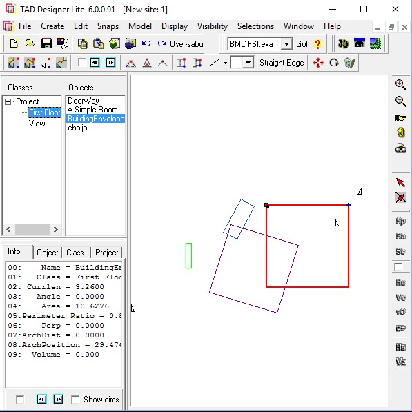
Task: Click the Classes panel scrollbar right arrow
Action: coord(55,229)
